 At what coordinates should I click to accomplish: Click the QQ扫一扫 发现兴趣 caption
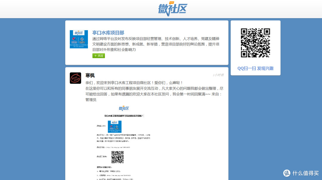pos(255,68)
